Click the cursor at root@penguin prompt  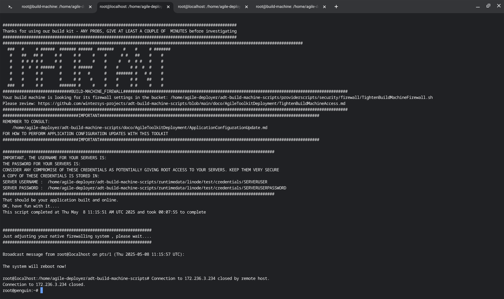tap(41, 291)
